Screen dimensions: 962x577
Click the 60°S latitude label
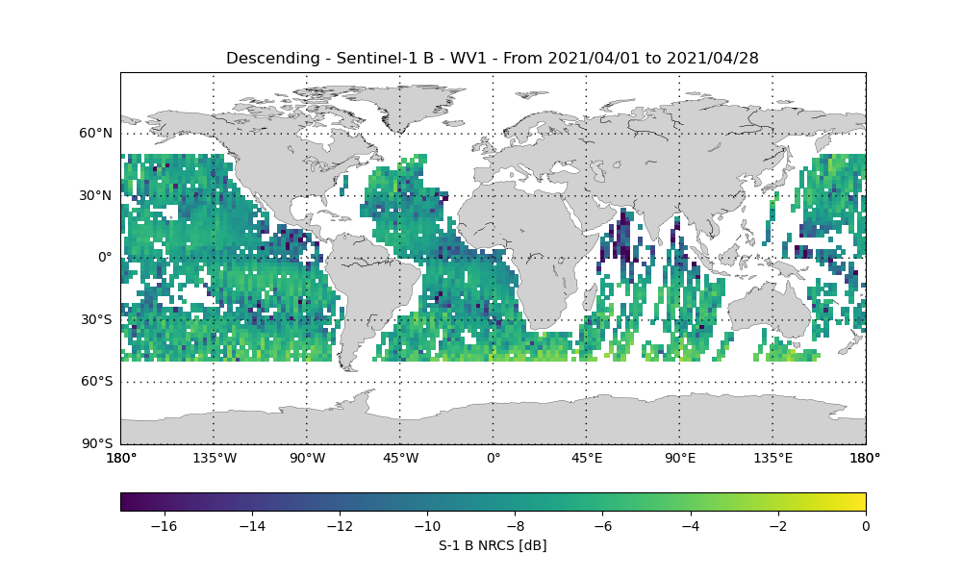[x=97, y=382]
